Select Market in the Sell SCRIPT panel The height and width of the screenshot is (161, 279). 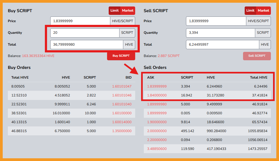264,11
